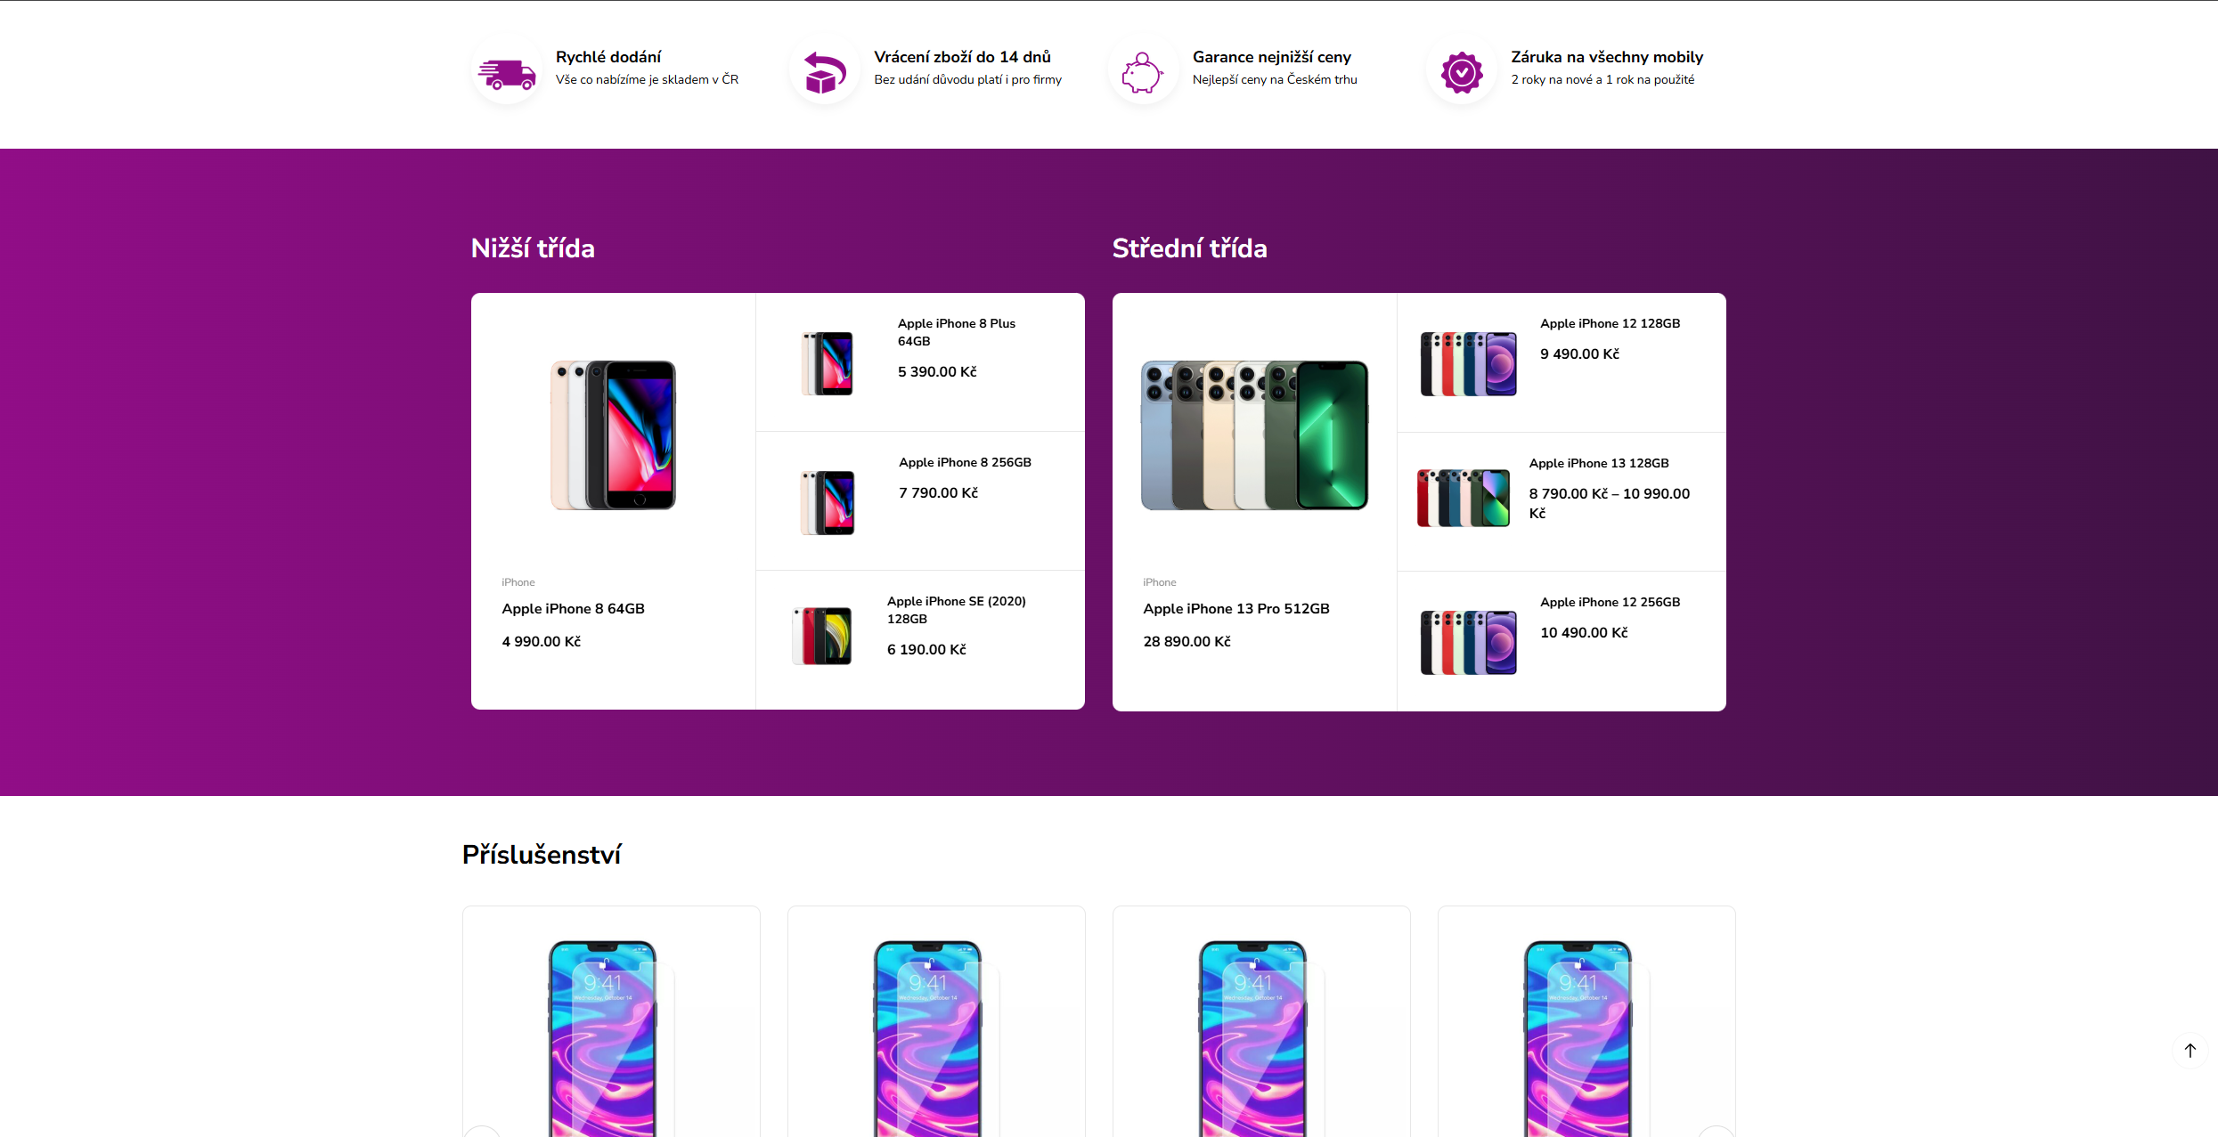Open the Apple iPhone 8 256GB link
Image resolution: width=2218 pixels, height=1137 pixels.
click(965, 462)
